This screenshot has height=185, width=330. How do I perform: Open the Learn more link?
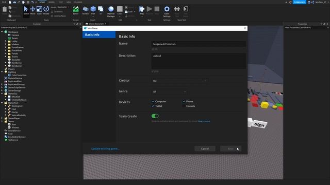point(204,121)
